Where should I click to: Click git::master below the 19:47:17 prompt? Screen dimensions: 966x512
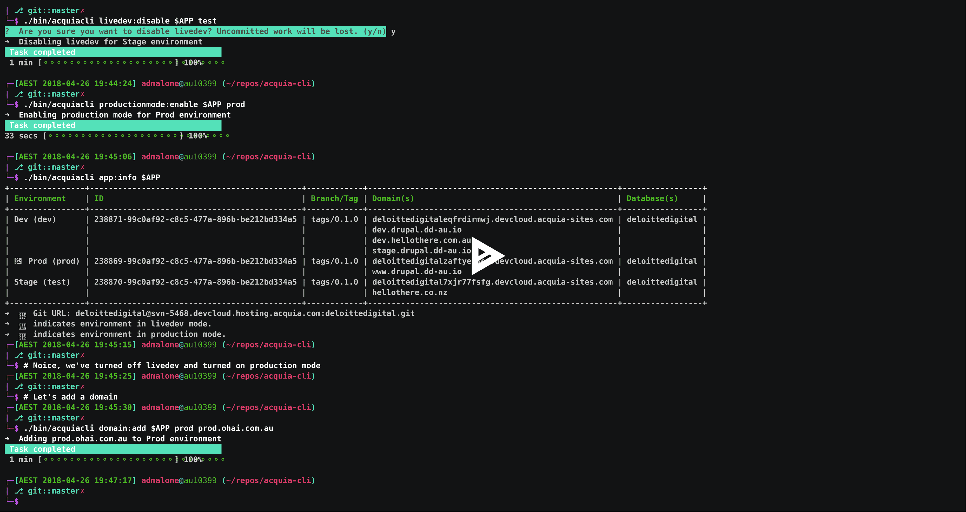pos(54,491)
